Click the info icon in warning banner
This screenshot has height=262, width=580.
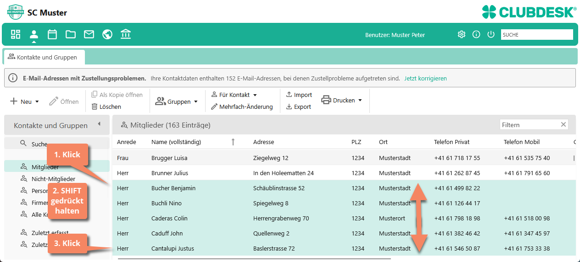[13, 78]
